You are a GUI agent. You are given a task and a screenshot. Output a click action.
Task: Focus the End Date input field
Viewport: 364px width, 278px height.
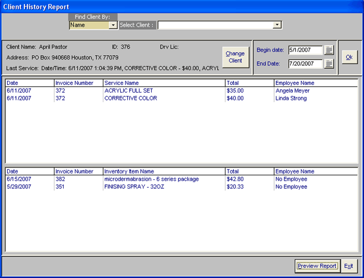(306, 64)
